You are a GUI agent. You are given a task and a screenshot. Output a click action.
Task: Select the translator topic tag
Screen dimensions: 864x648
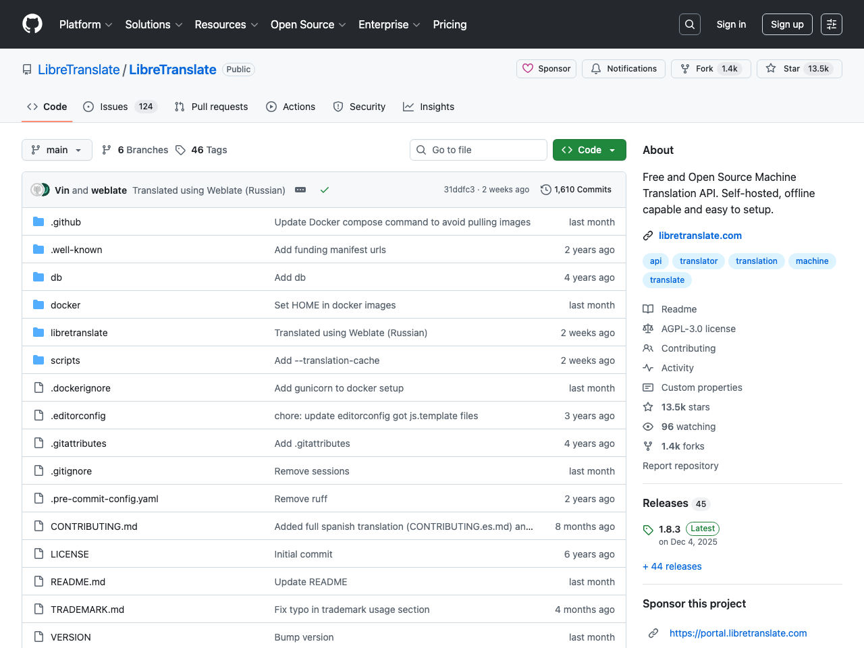point(699,261)
